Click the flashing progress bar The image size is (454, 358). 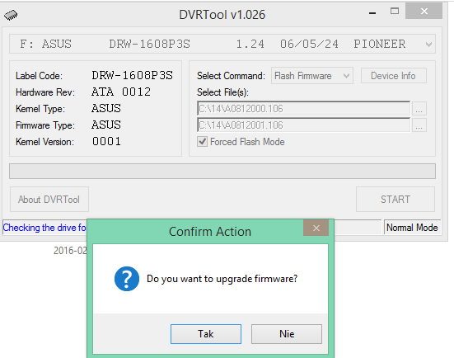click(x=222, y=171)
